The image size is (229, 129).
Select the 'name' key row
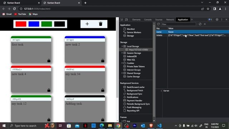[x=193, y=32]
